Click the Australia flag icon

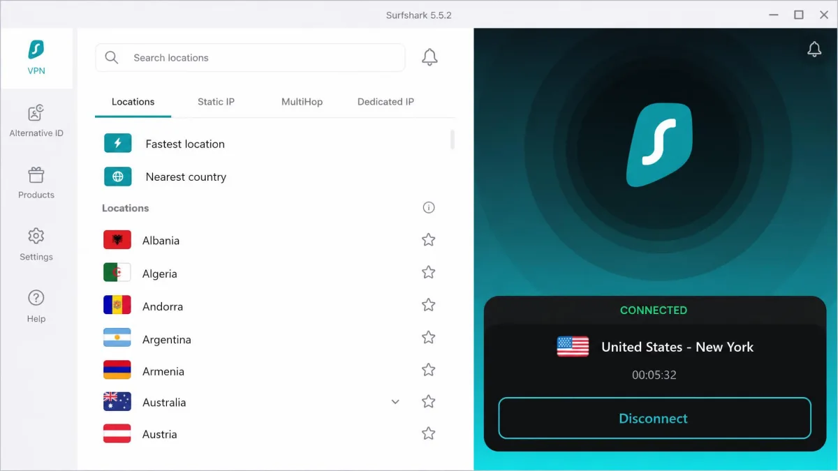pos(117,401)
